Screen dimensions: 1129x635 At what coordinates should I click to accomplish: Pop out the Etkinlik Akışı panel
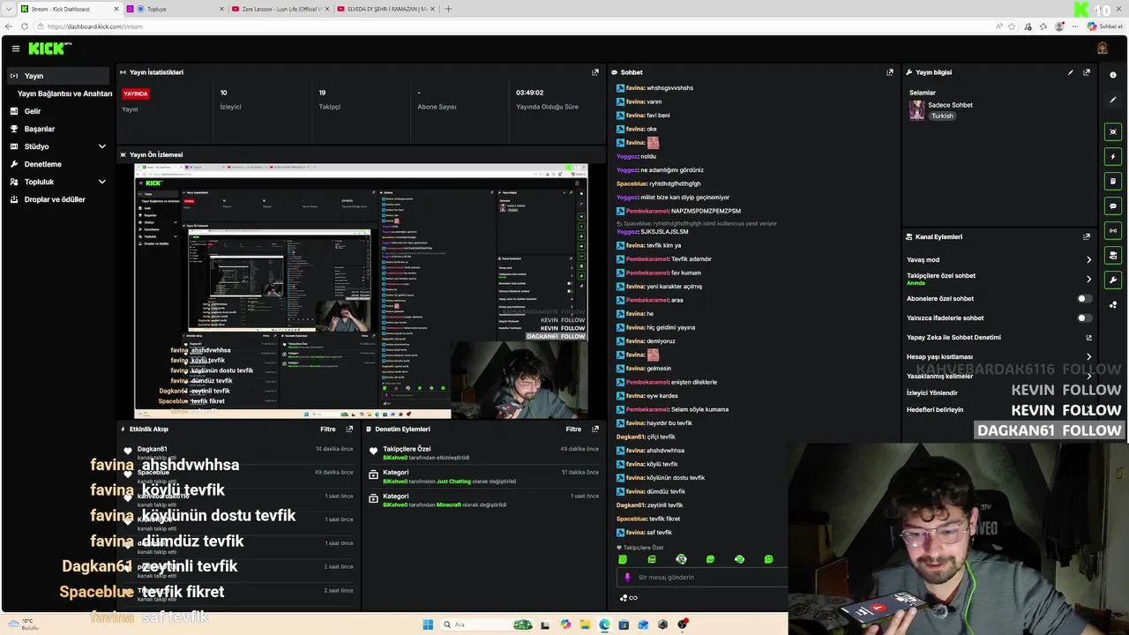click(x=350, y=429)
